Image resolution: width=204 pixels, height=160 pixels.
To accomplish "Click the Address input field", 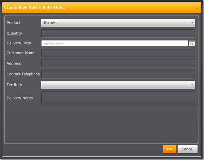I will [118, 63].
